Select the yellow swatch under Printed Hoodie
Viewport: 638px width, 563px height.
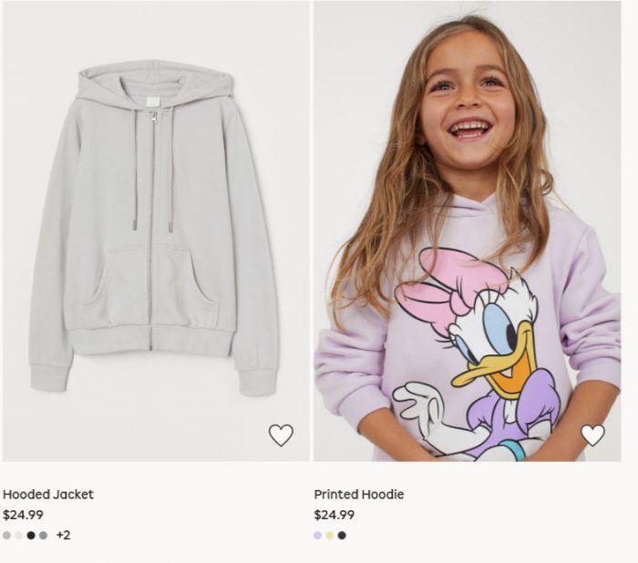pyautogui.click(x=330, y=536)
